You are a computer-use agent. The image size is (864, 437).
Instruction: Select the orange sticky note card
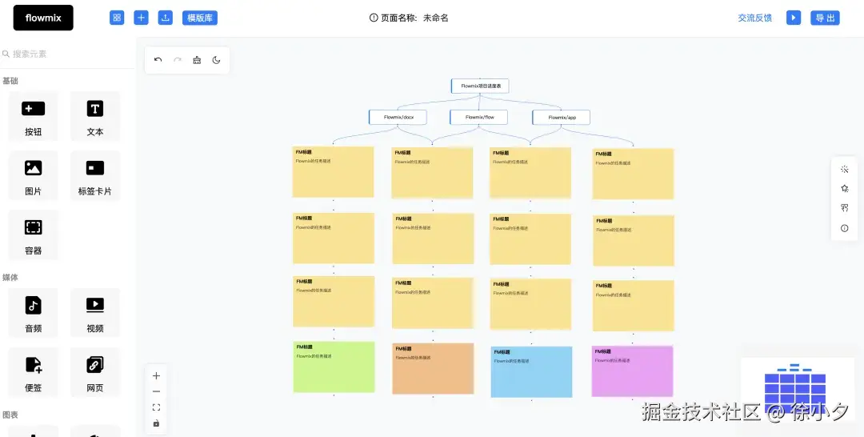[433, 369]
